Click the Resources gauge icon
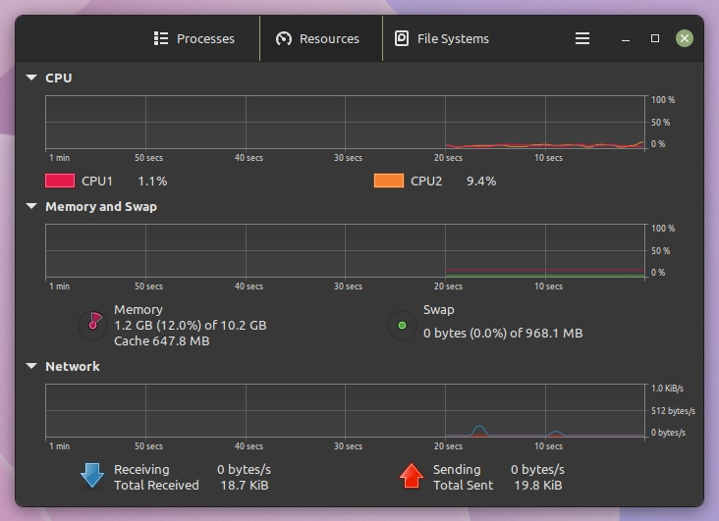The image size is (719, 521). click(x=284, y=38)
